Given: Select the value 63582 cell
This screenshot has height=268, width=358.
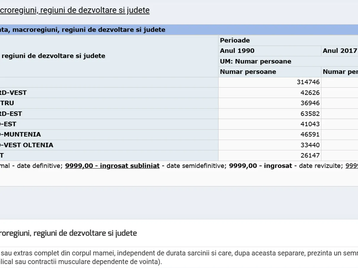Looking at the screenshot, I should (x=310, y=114).
